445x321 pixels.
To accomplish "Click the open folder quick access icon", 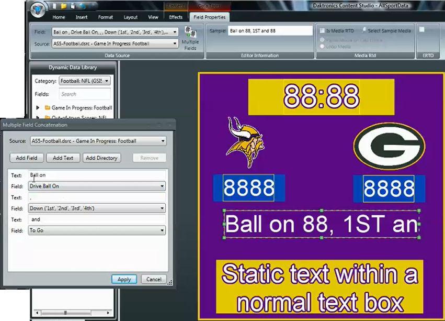I will pos(63,7).
